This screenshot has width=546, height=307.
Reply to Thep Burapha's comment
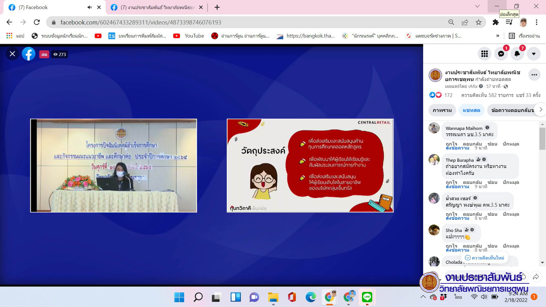tap(472, 182)
